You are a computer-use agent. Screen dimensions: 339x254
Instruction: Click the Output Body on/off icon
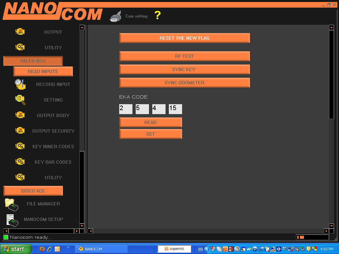coord(20,115)
